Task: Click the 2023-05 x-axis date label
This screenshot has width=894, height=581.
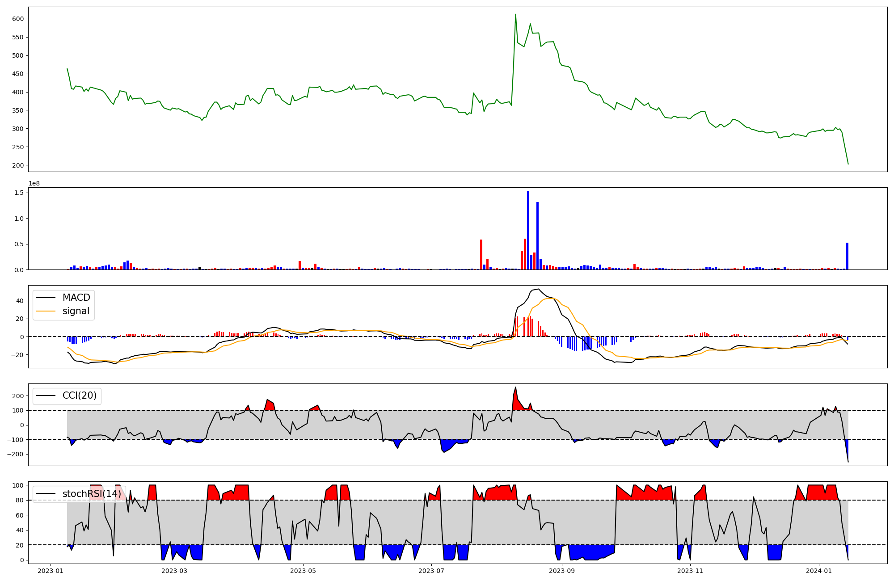Action: coord(304,571)
